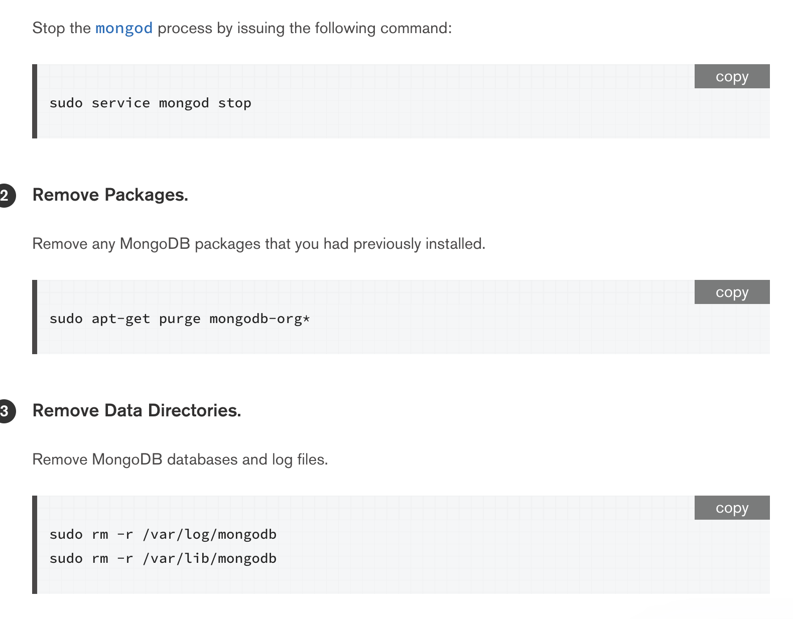Click the /var/lib/mongodb removal command line
Viewport: 793px width, 619px height.
click(163, 559)
